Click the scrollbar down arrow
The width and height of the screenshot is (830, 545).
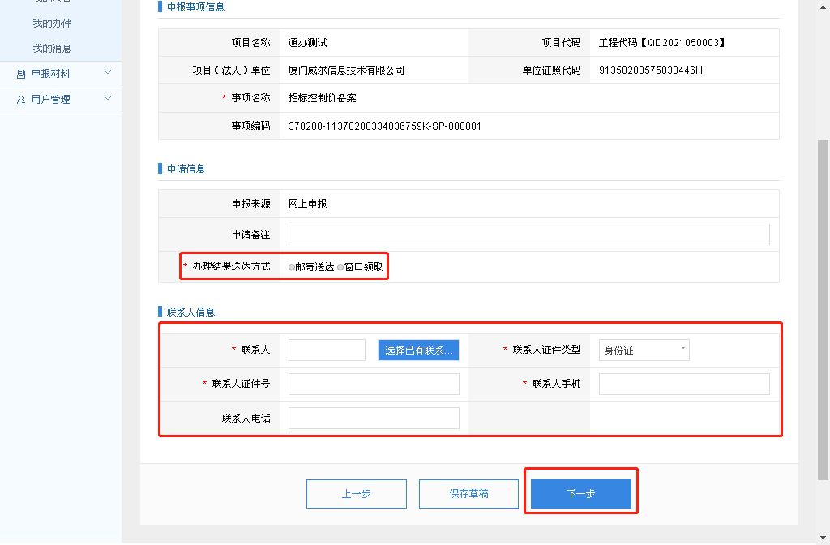tap(823, 538)
